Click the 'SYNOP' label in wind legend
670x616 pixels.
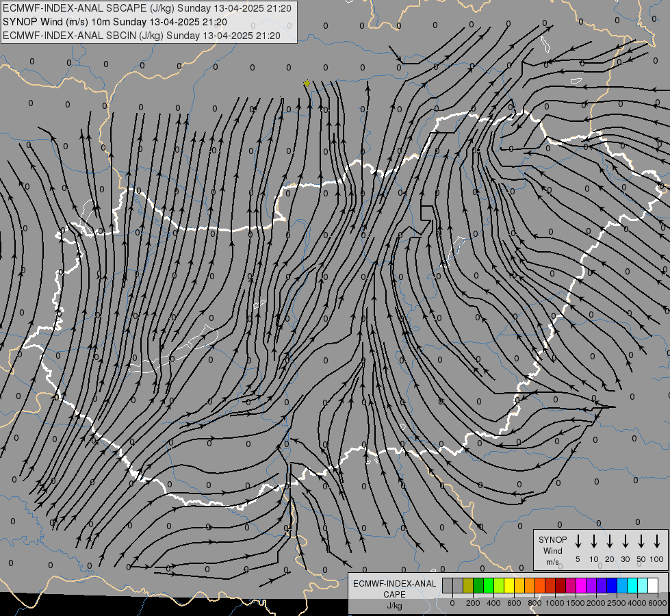pyautogui.click(x=552, y=540)
